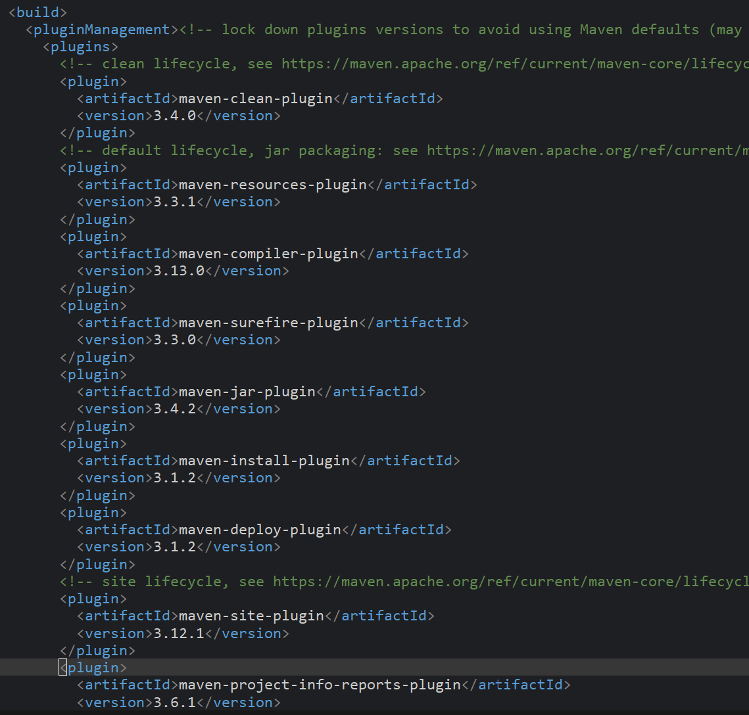Click maven-site-plugin artifactId text
This screenshot has height=715, width=749.
point(251,616)
